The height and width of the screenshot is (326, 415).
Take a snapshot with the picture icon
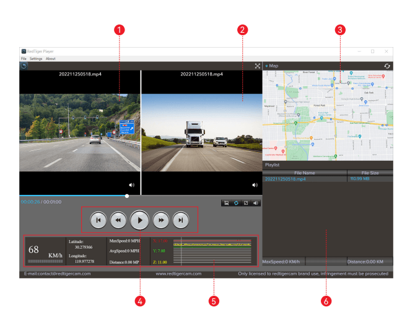(226, 203)
